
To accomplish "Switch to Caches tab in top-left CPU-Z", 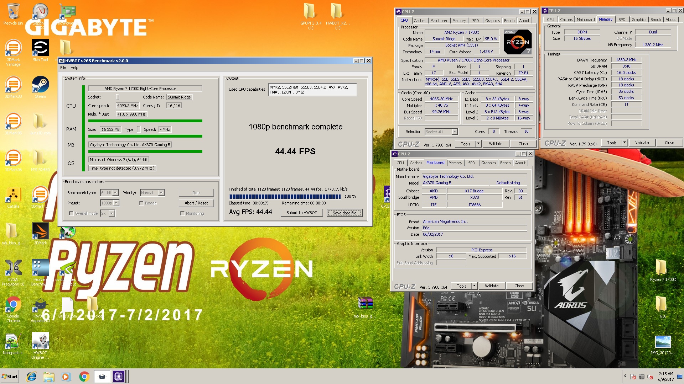I will [x=420, y=21].
